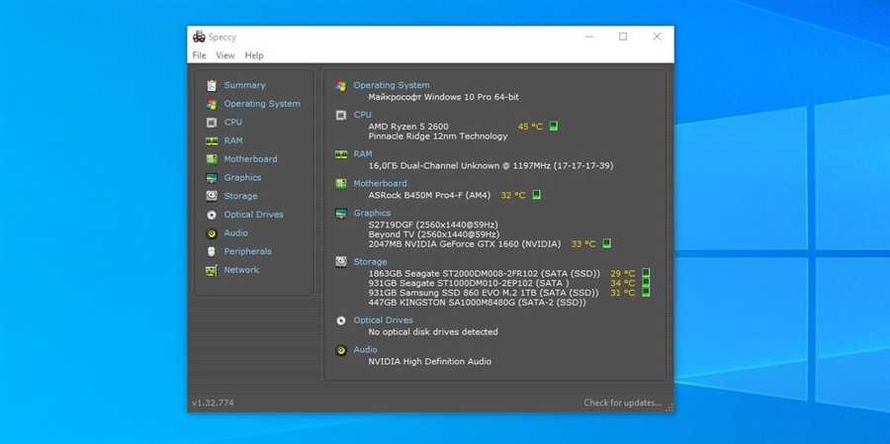Go to the CPU section in sidebar

(233, 122)
